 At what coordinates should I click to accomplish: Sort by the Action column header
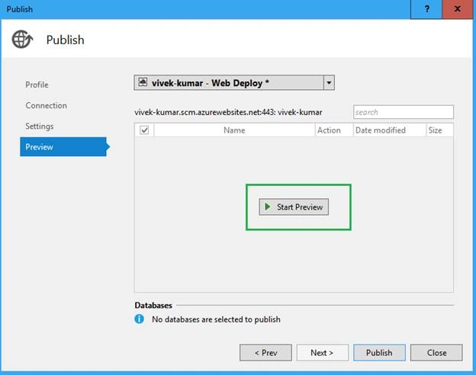[334, 130]
